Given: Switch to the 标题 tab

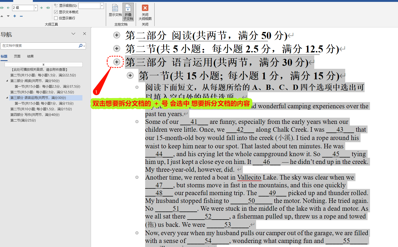Looking at the screenshot, I should tap(4, 56).
